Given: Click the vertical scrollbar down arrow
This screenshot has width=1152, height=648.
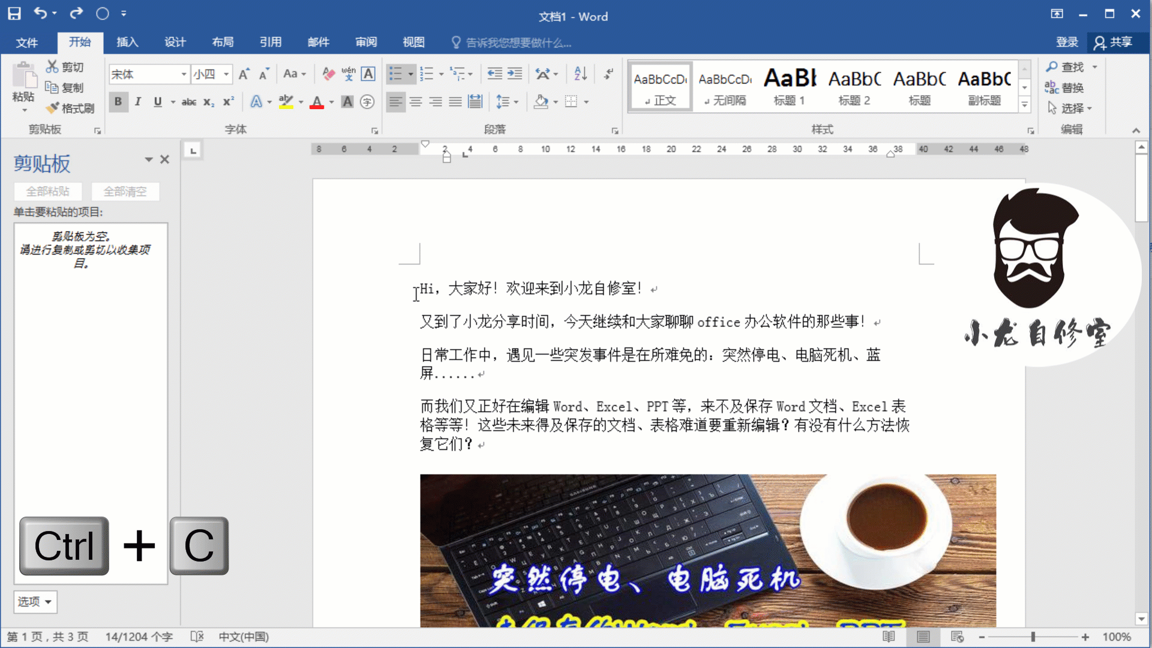Looking at the screenshot, I should (x=1141, y=619).
